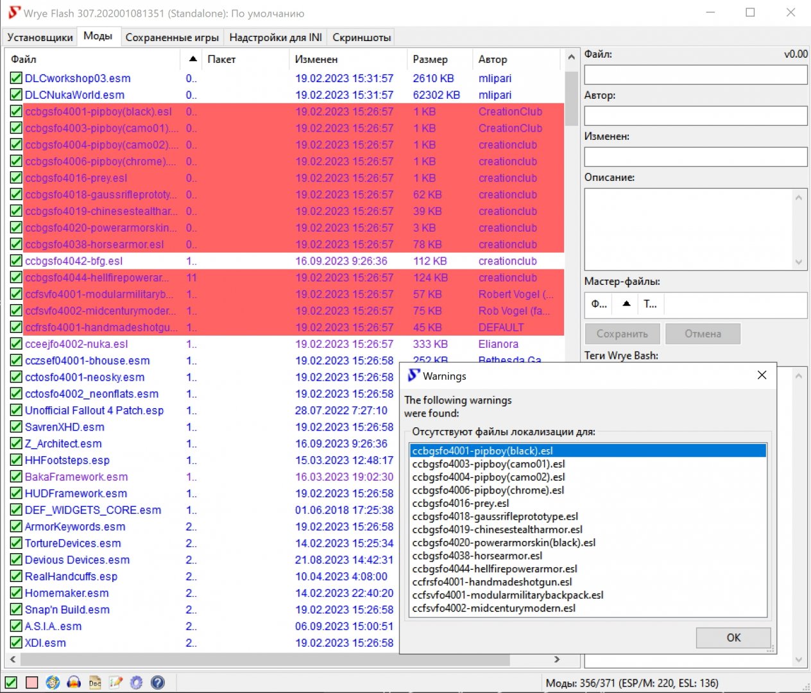The width and height of the screenshot is (811, 693).
Task: Click the pink square icon in status bar
Action: [31, 683]
